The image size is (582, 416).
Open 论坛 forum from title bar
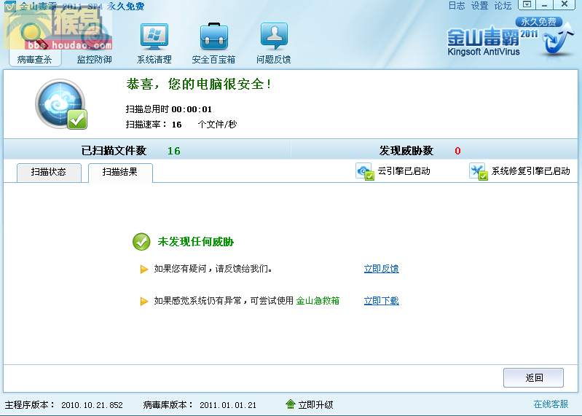503,6
